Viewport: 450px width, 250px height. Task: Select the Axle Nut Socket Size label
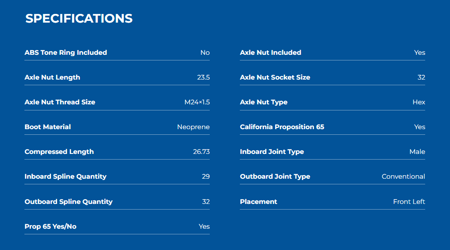(x=275, y=77)
